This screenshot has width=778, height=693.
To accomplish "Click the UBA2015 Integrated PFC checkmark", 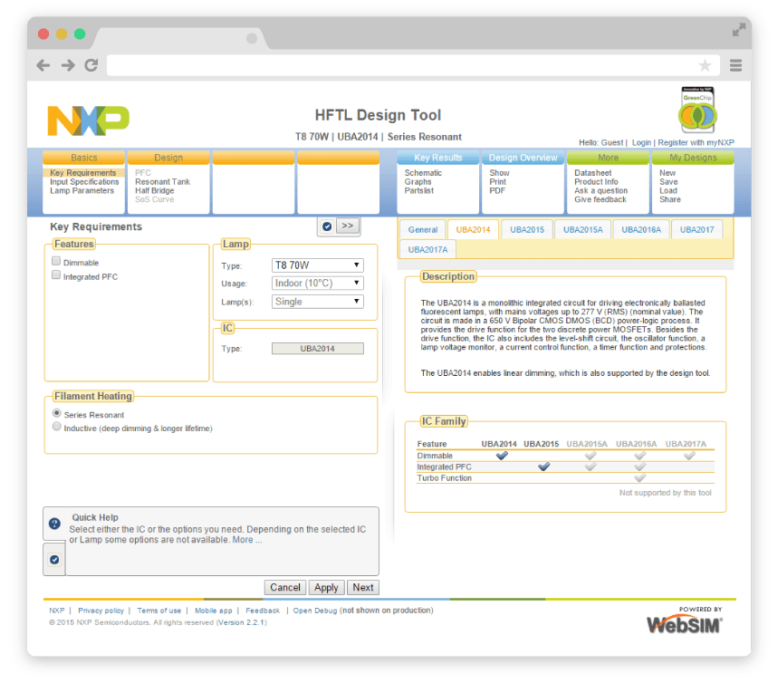I will (543, 467).
